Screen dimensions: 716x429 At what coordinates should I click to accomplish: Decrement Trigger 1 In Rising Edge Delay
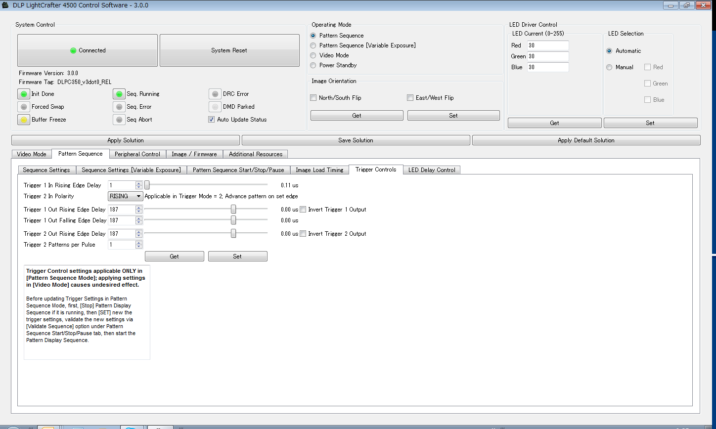[x=139, y=187]
